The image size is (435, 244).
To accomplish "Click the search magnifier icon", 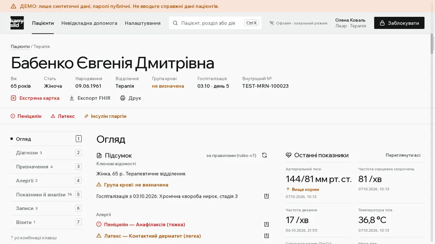I will coord(175,23).
